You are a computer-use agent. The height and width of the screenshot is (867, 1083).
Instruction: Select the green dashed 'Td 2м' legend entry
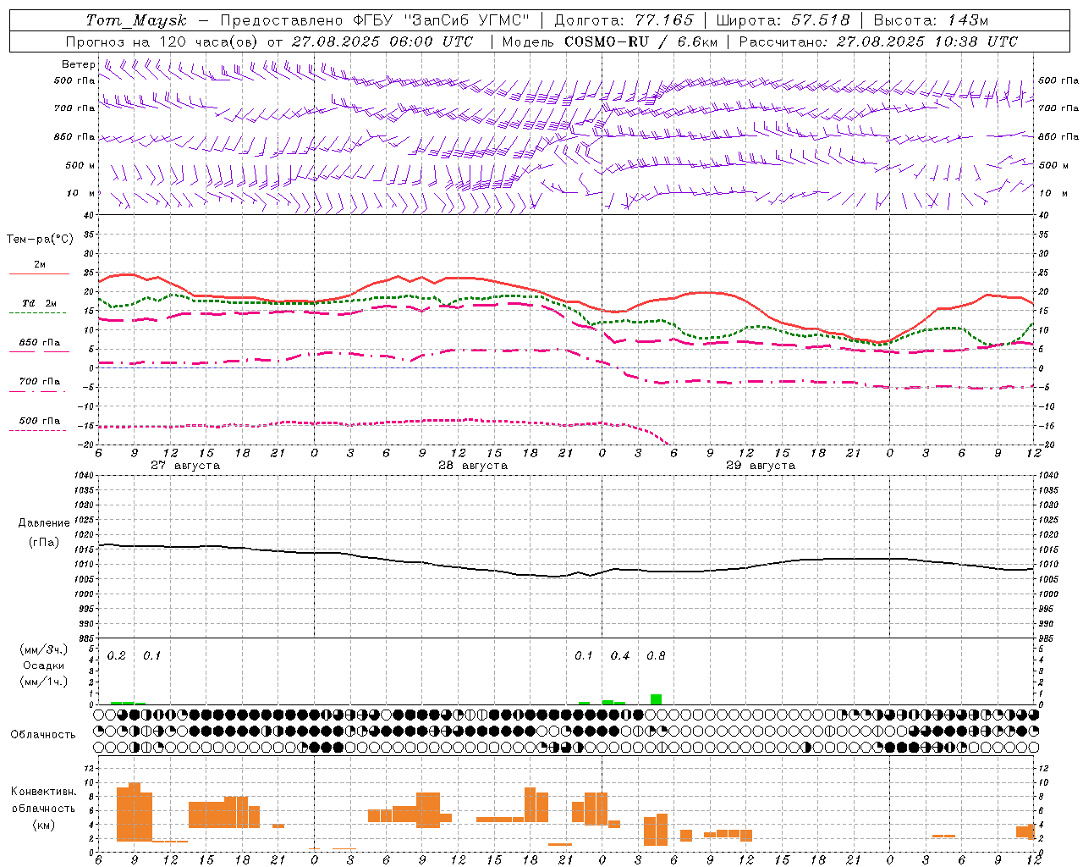coord(40,307)
